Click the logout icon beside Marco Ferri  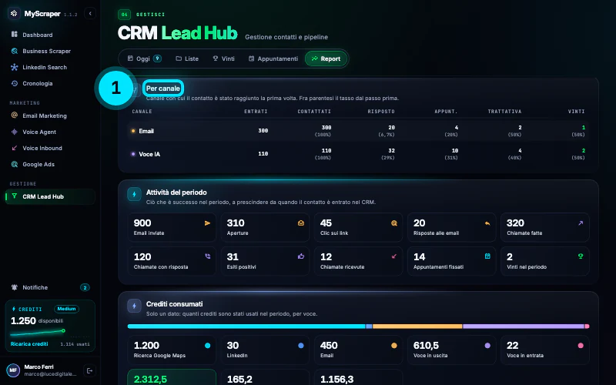(89, 370)
